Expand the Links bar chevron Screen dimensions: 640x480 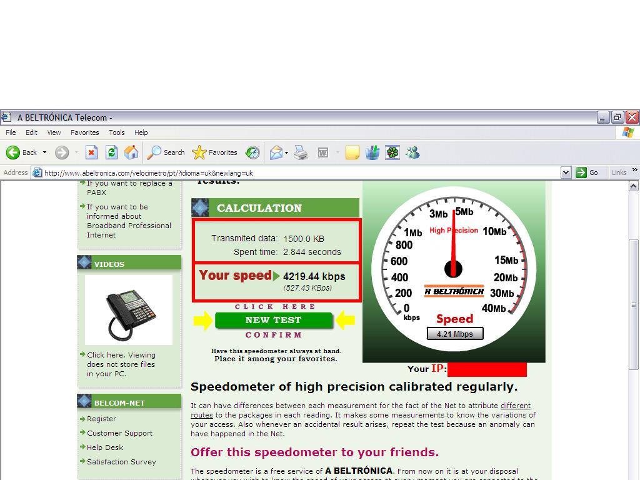(635, 170)
